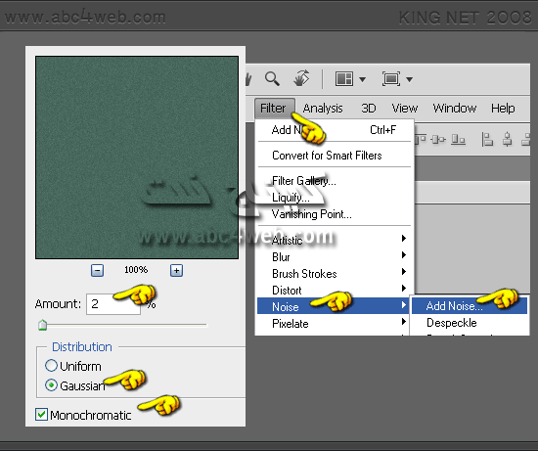Open the Help menu
The image size is (538, 451).
click(503, 109)
